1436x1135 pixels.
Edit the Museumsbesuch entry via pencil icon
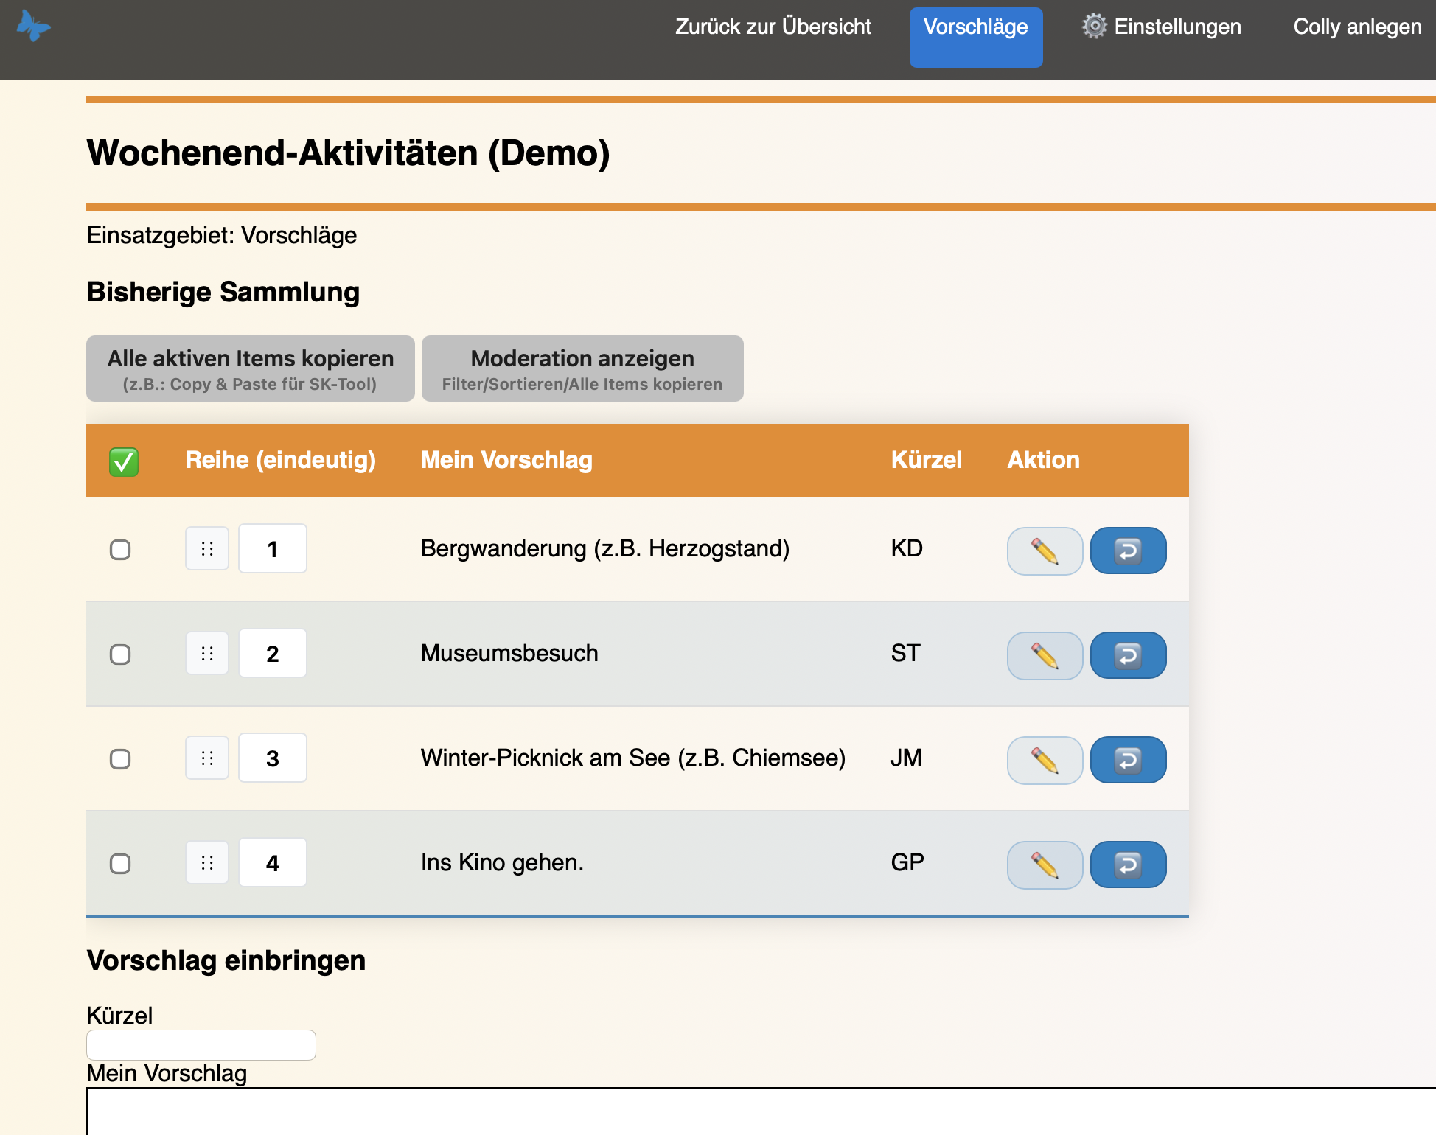click(x=1045, y=655)
